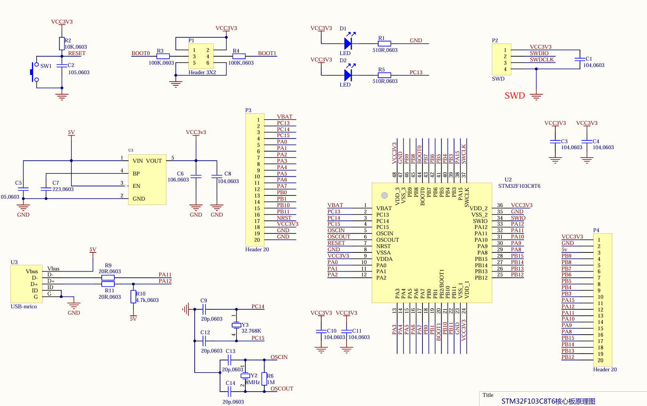Click the SWDCLK net label on P2
Screen dimensions: 647x406
click(542, 60)
